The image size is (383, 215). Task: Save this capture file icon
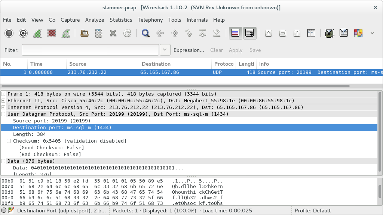pos(99,33)
